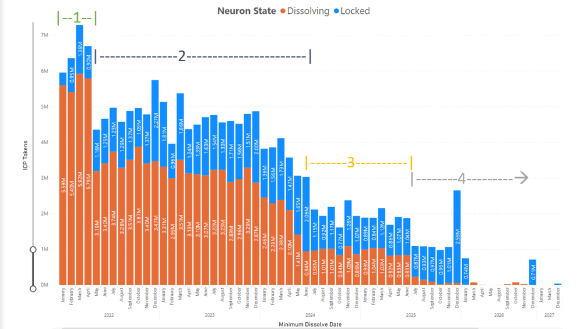Viewport: 584px width, 329px height.
Task: Click the 4M y-axis tick label
Action: point(45,142)
